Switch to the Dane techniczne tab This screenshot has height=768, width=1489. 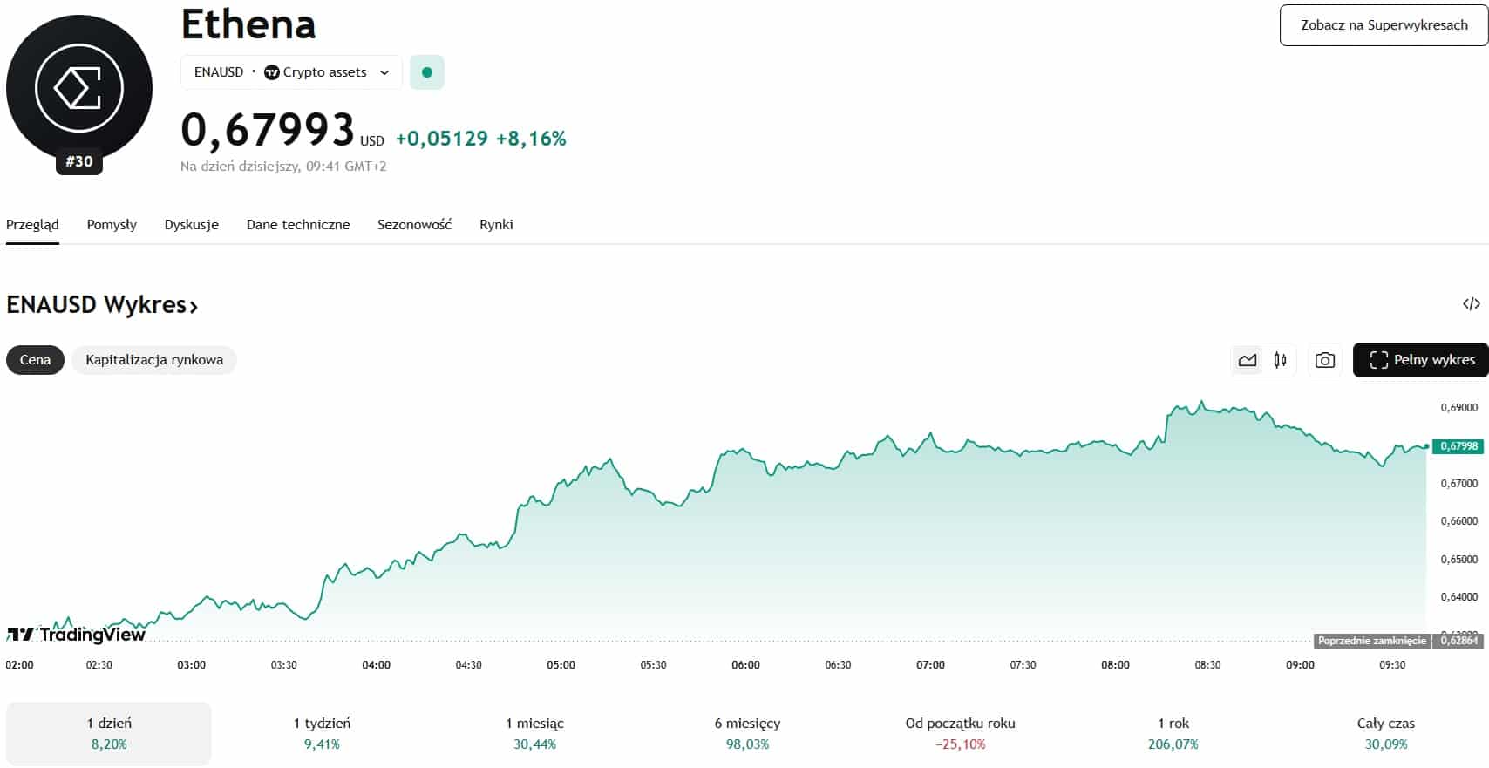tap(298, 225)
